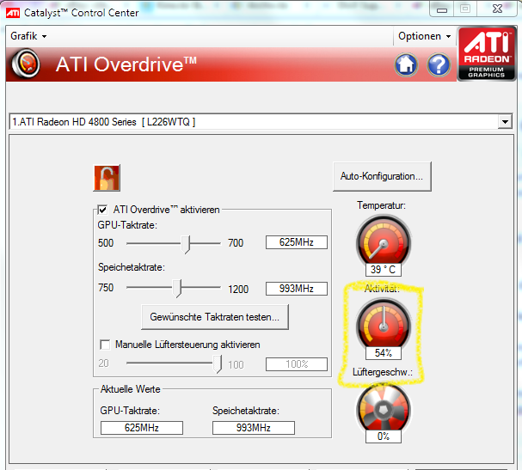Click the 625MHz GPU clock slider value field
This screenshot has height=470, width=522.
pos(297,242)
